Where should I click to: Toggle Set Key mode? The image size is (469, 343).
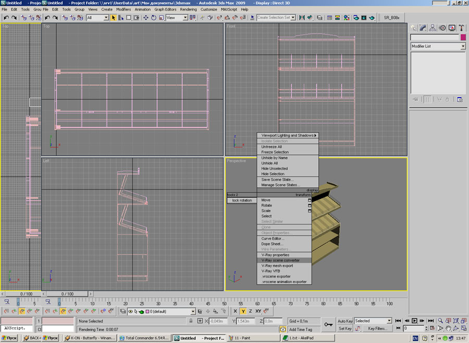click(x=345, y=328)
